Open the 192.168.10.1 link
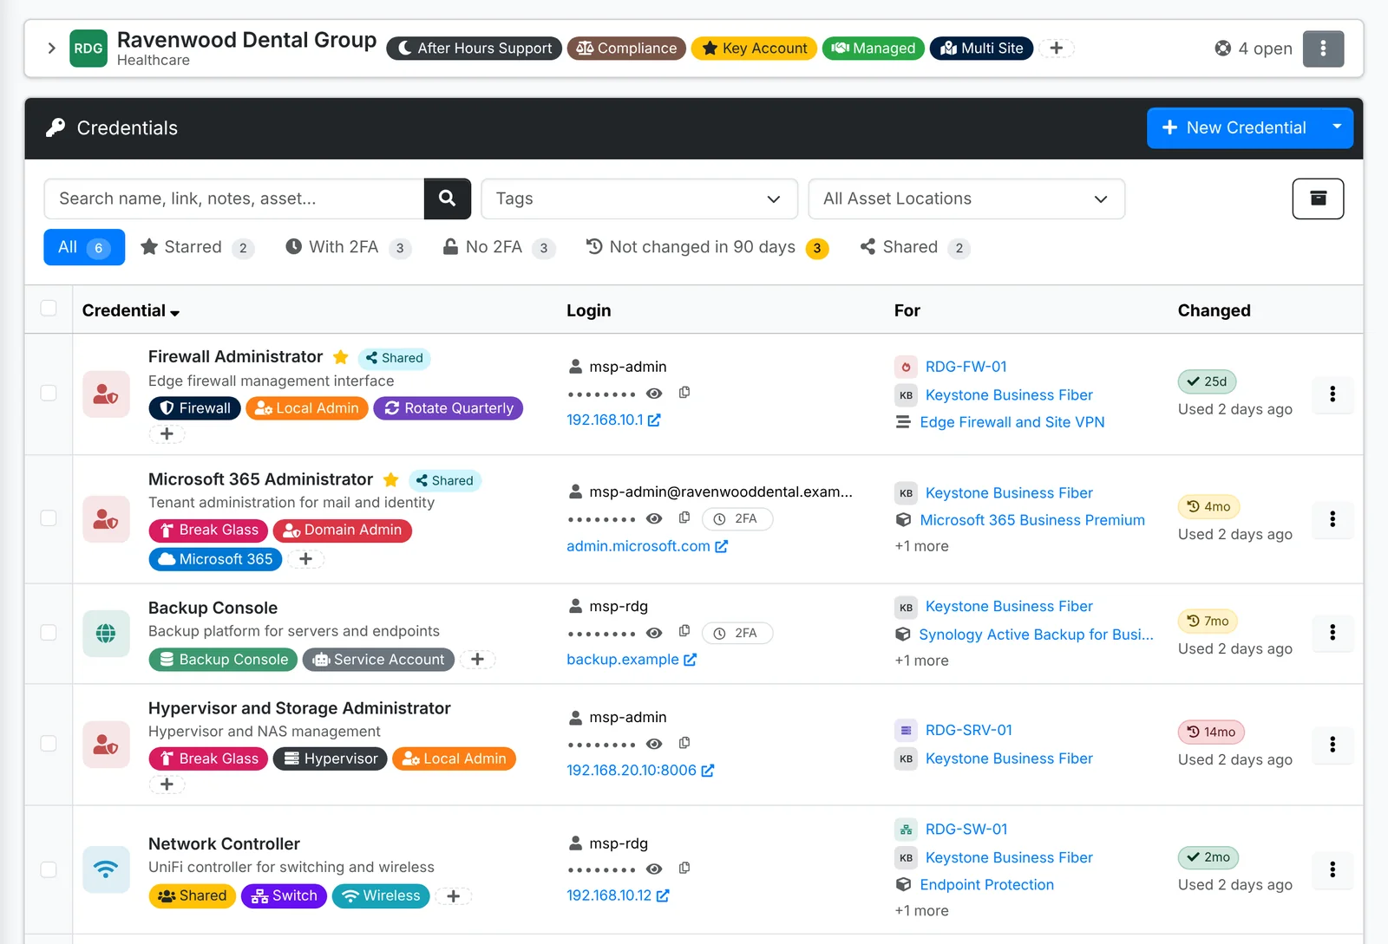This screenshot has height=944, width=1388. coord(613,420)
